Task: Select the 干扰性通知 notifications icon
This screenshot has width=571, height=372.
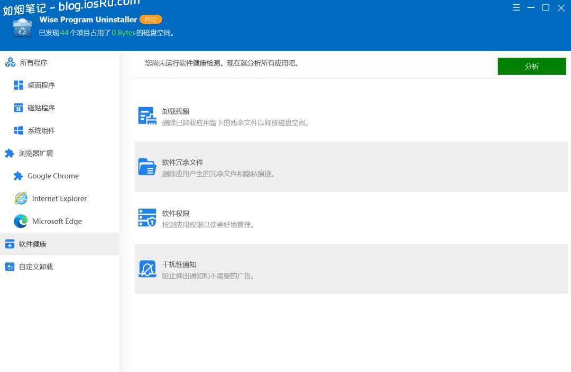Action: click(x=146, y=269)
